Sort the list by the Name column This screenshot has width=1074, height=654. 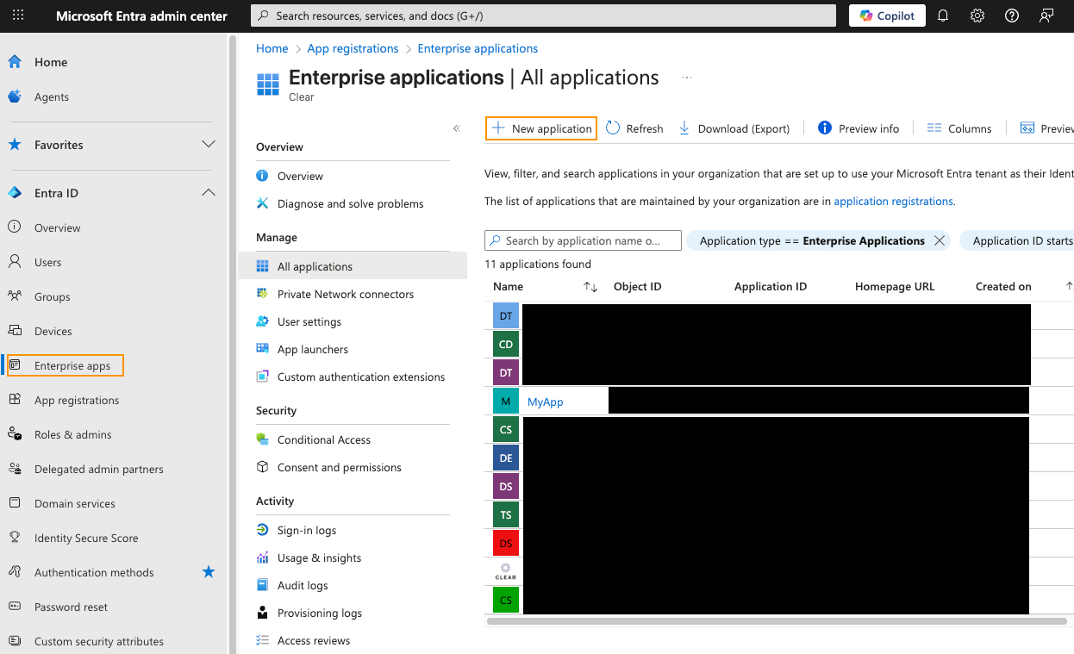[x=508, y=287]
